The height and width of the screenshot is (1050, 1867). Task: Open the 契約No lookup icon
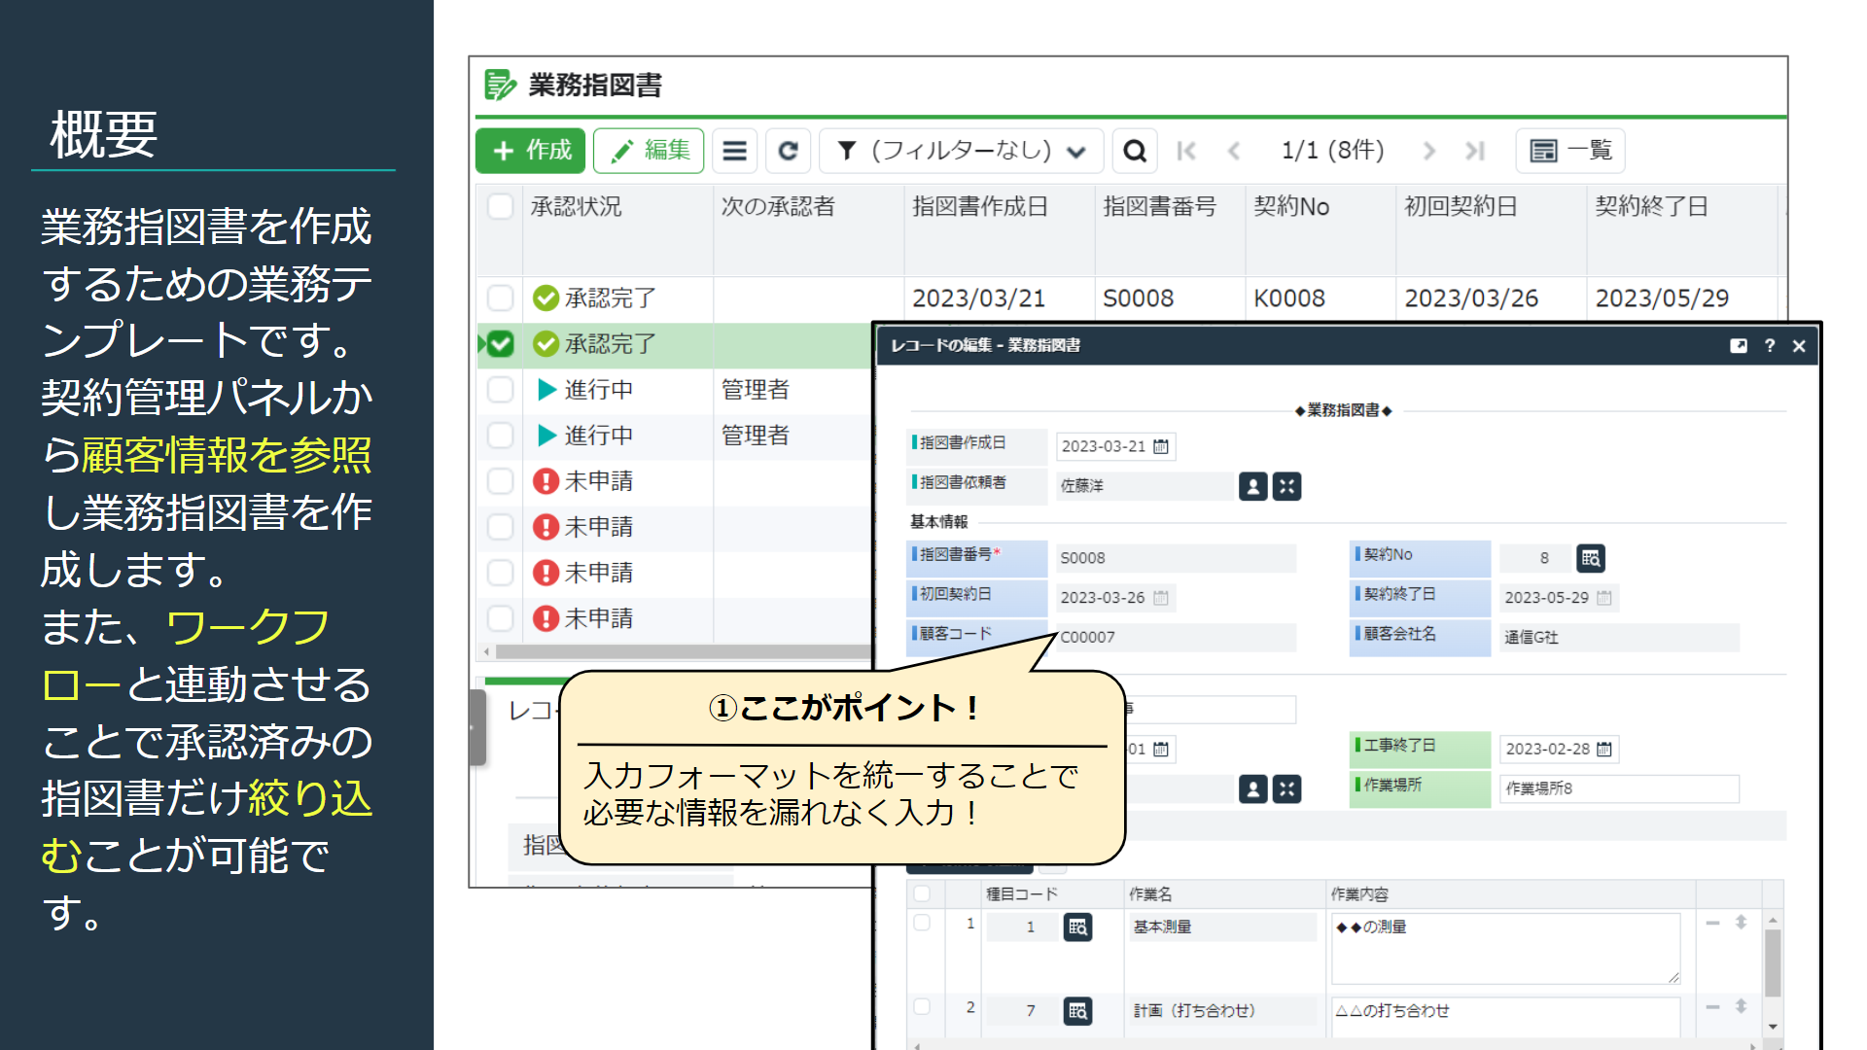(x=1591, y=558)
